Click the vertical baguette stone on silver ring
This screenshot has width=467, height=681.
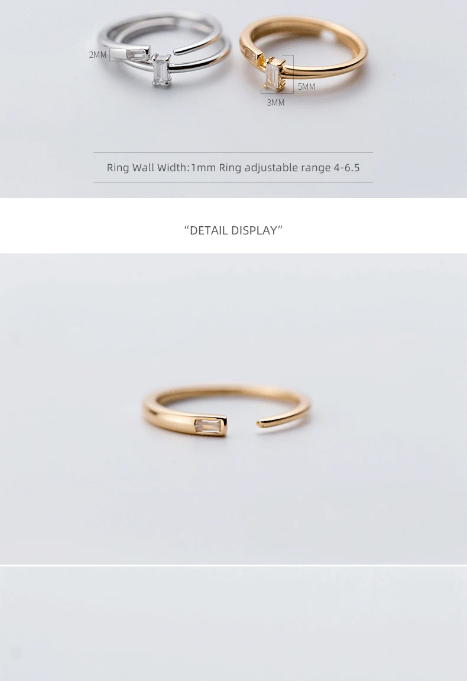[160, 70]
